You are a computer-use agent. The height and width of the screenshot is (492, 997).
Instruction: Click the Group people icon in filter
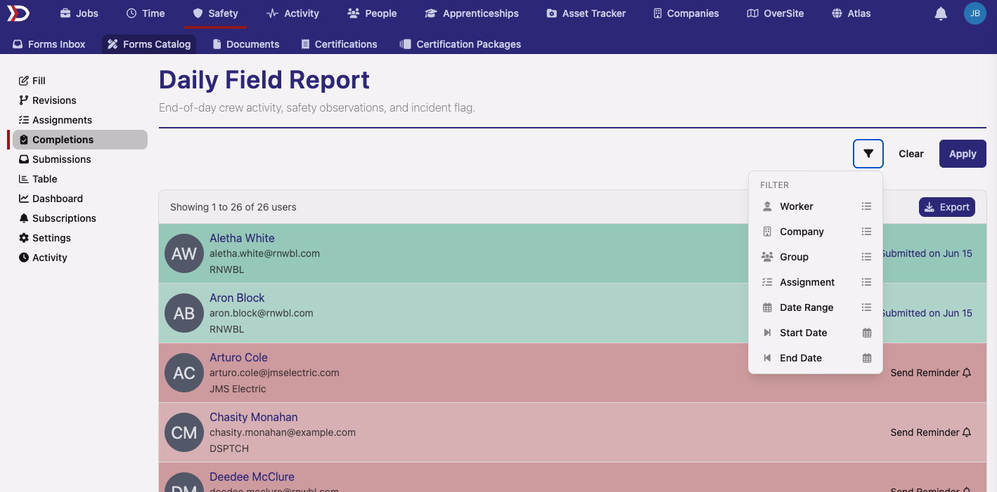[767, 257]
